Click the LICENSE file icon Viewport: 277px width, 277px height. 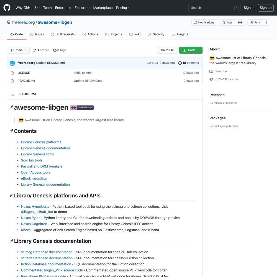(x=12, y=73)
